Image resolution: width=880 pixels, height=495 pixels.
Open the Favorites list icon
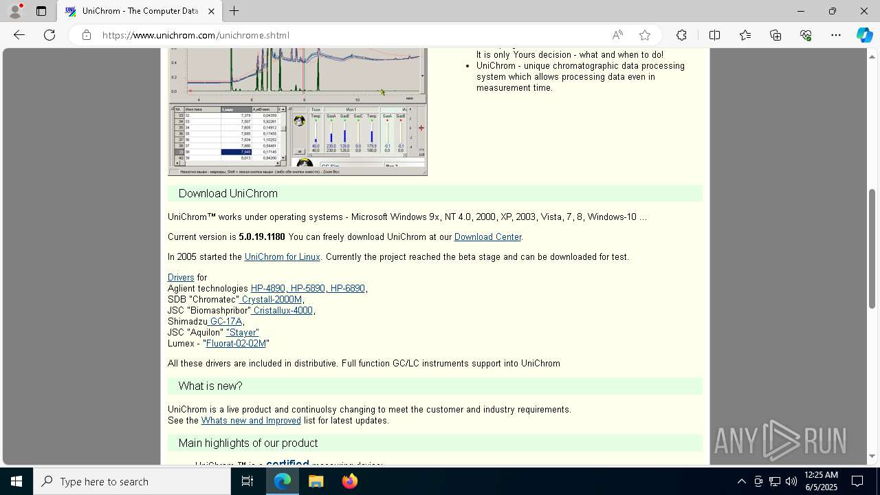[745, 35]
